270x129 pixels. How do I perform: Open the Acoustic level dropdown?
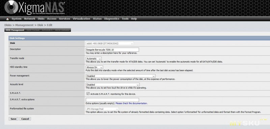pyautogui.click(x=113, y=85)
